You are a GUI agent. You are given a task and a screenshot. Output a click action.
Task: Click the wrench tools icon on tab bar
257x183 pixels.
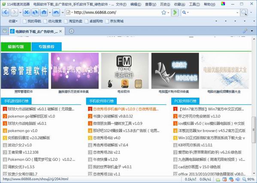click(x=245, y=31)
